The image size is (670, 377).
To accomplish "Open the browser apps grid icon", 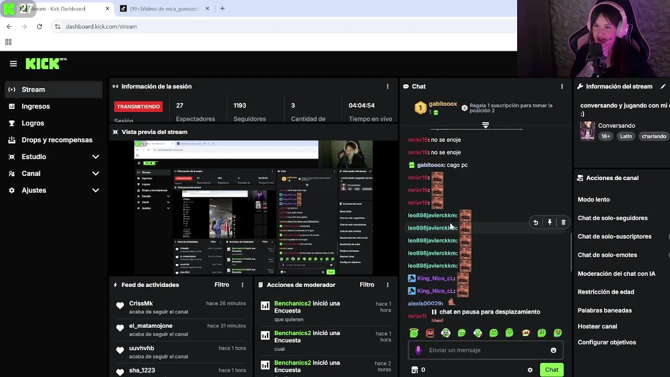I will click(x=8, y=42).
